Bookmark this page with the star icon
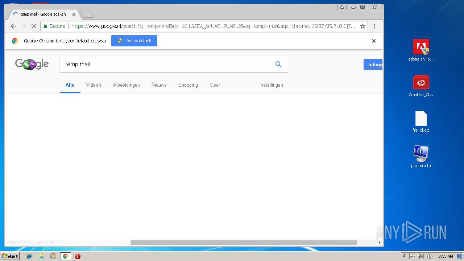 point(362,26)
